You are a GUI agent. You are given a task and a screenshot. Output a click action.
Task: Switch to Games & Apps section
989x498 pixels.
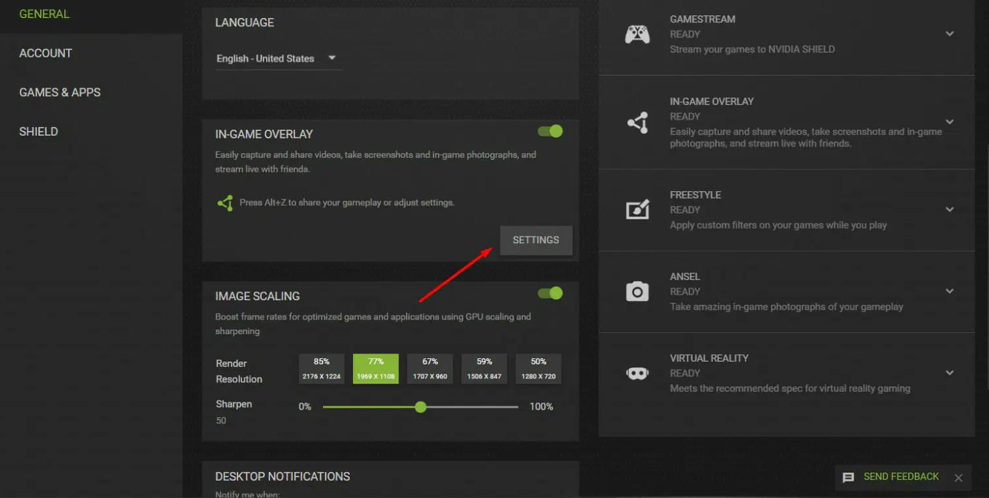(x=60, y=92)
